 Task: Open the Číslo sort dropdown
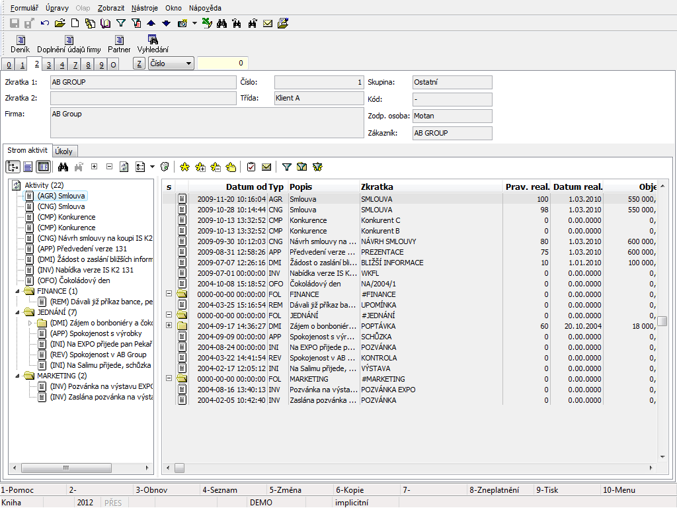pyautogui.click(x=189, y=63)
